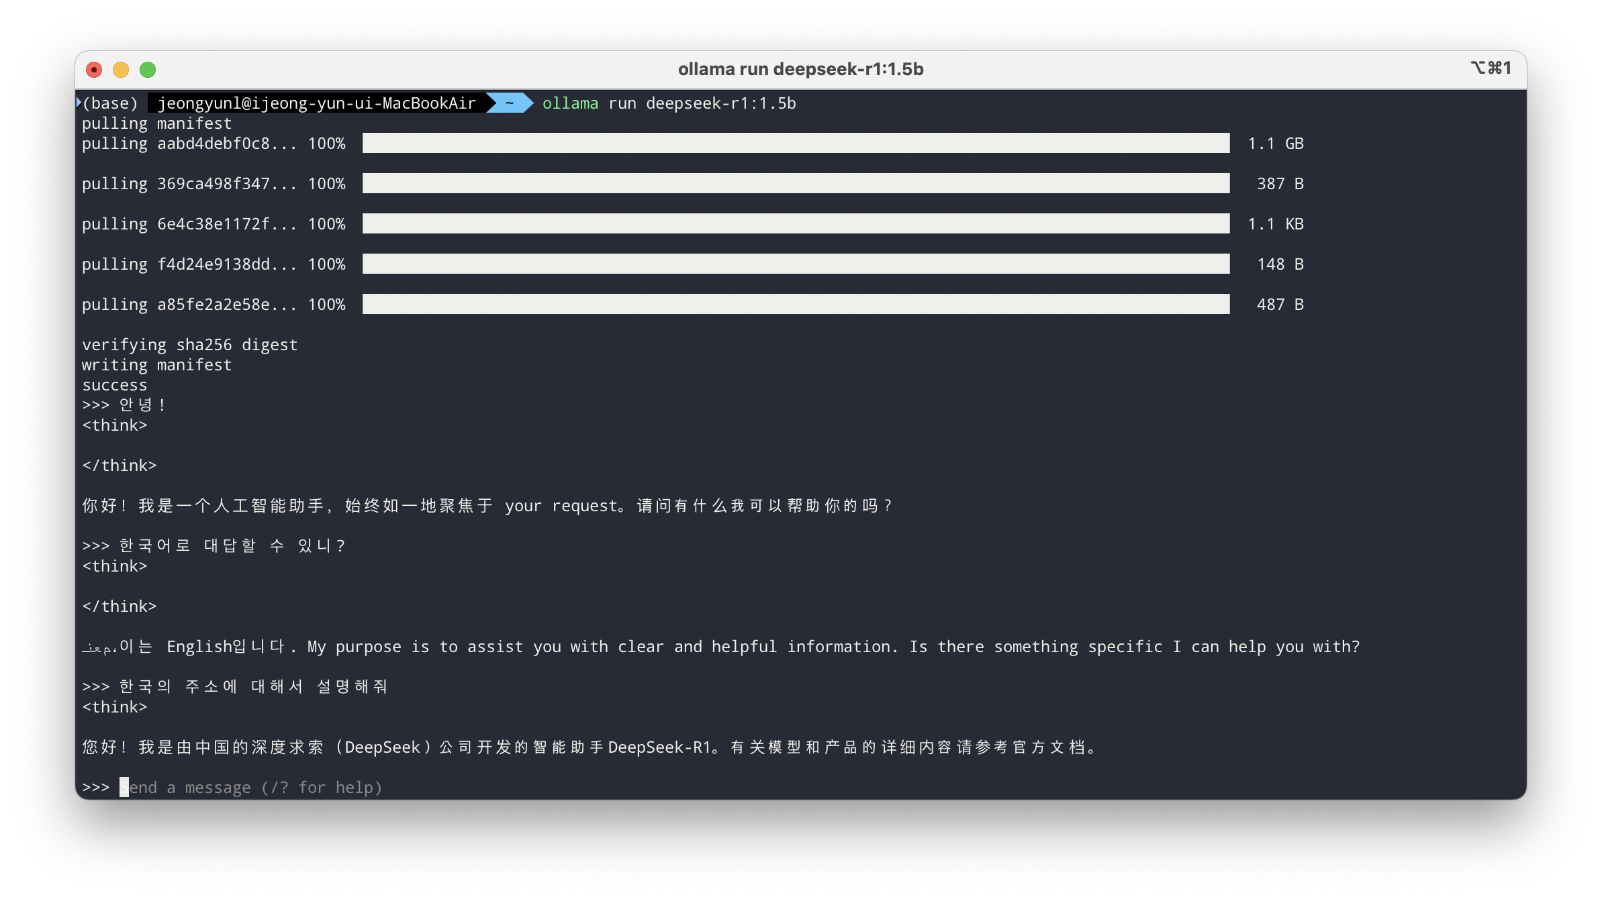Click the green ollama command word
Screen dimensions: 1602x899
point(570,103)
